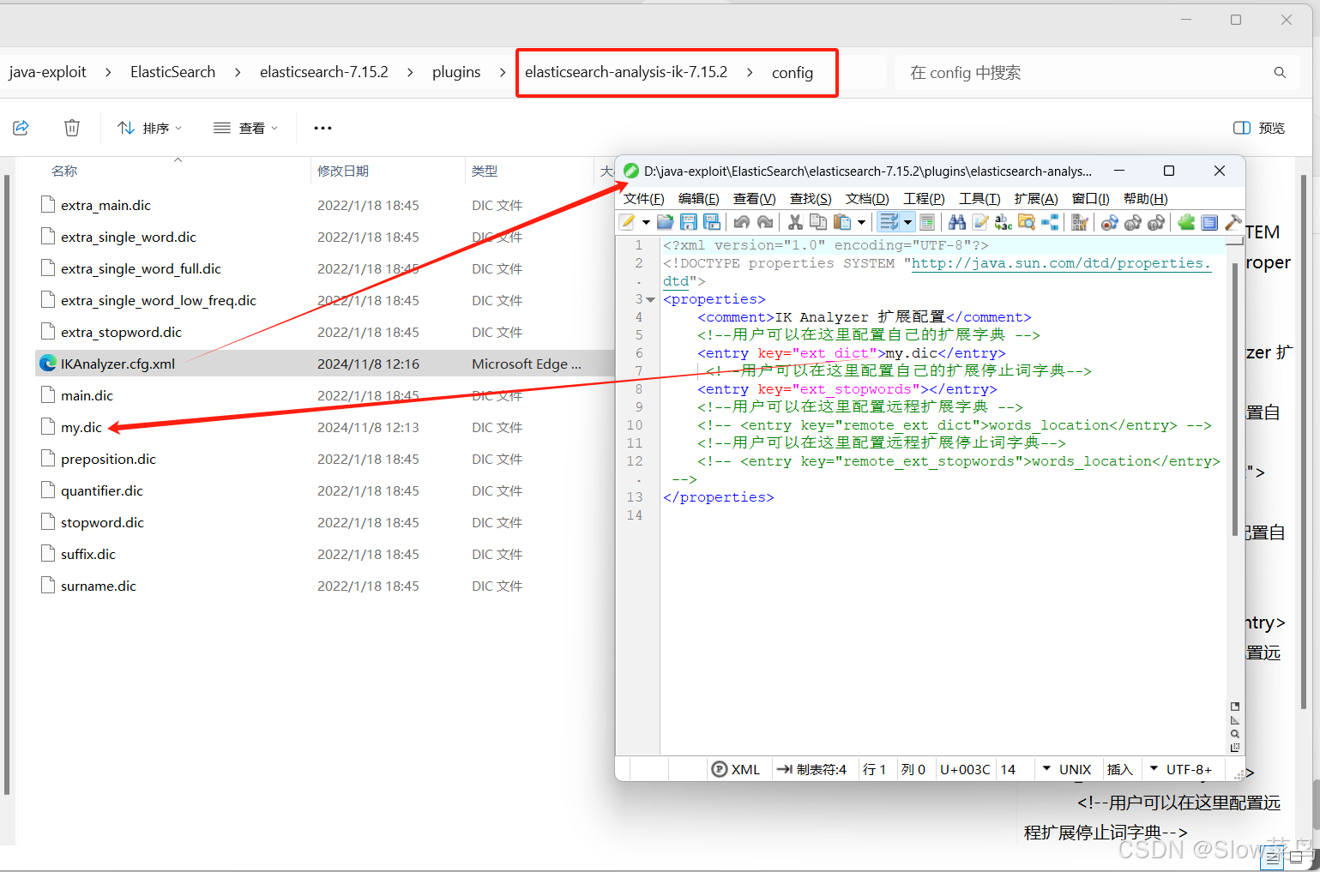
Task: Click the Paste clipboard icon
Action: pyautogui.click(x=842, y=223)
